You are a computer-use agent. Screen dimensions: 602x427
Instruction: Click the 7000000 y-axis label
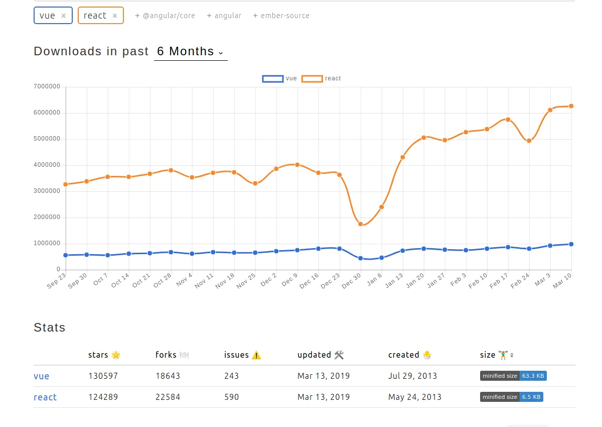47,86
